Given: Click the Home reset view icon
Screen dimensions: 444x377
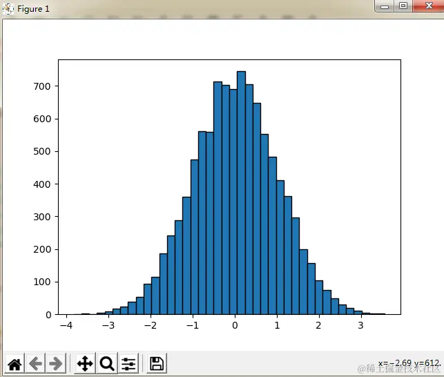Looking at the screenshot, I should click(x=15, y=363).
